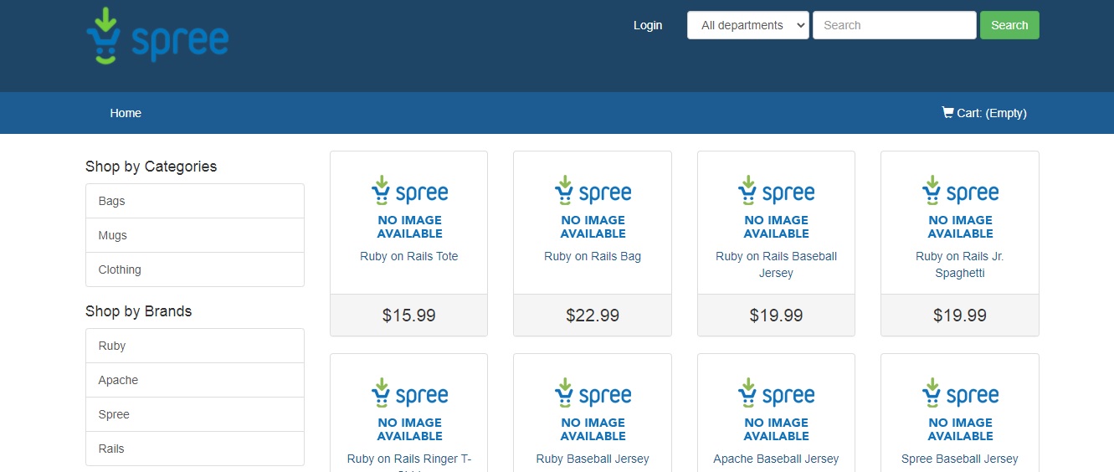Click the Ruby Baseball Jersey placeholder image
The width and height of the screenshot is (1114, 472).
[593, 408]
